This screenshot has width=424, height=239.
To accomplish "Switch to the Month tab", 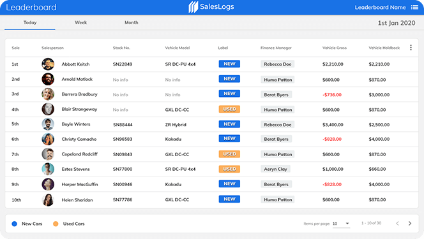I will (x=131, y=23).
